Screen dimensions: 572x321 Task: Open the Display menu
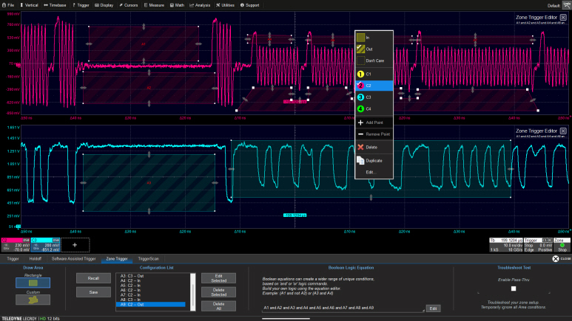pyautogui.click(x=104, y=5)
